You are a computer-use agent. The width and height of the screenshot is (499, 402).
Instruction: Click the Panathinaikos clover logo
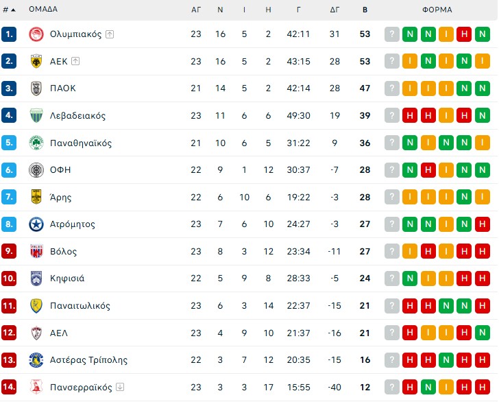tap(36, 143)
